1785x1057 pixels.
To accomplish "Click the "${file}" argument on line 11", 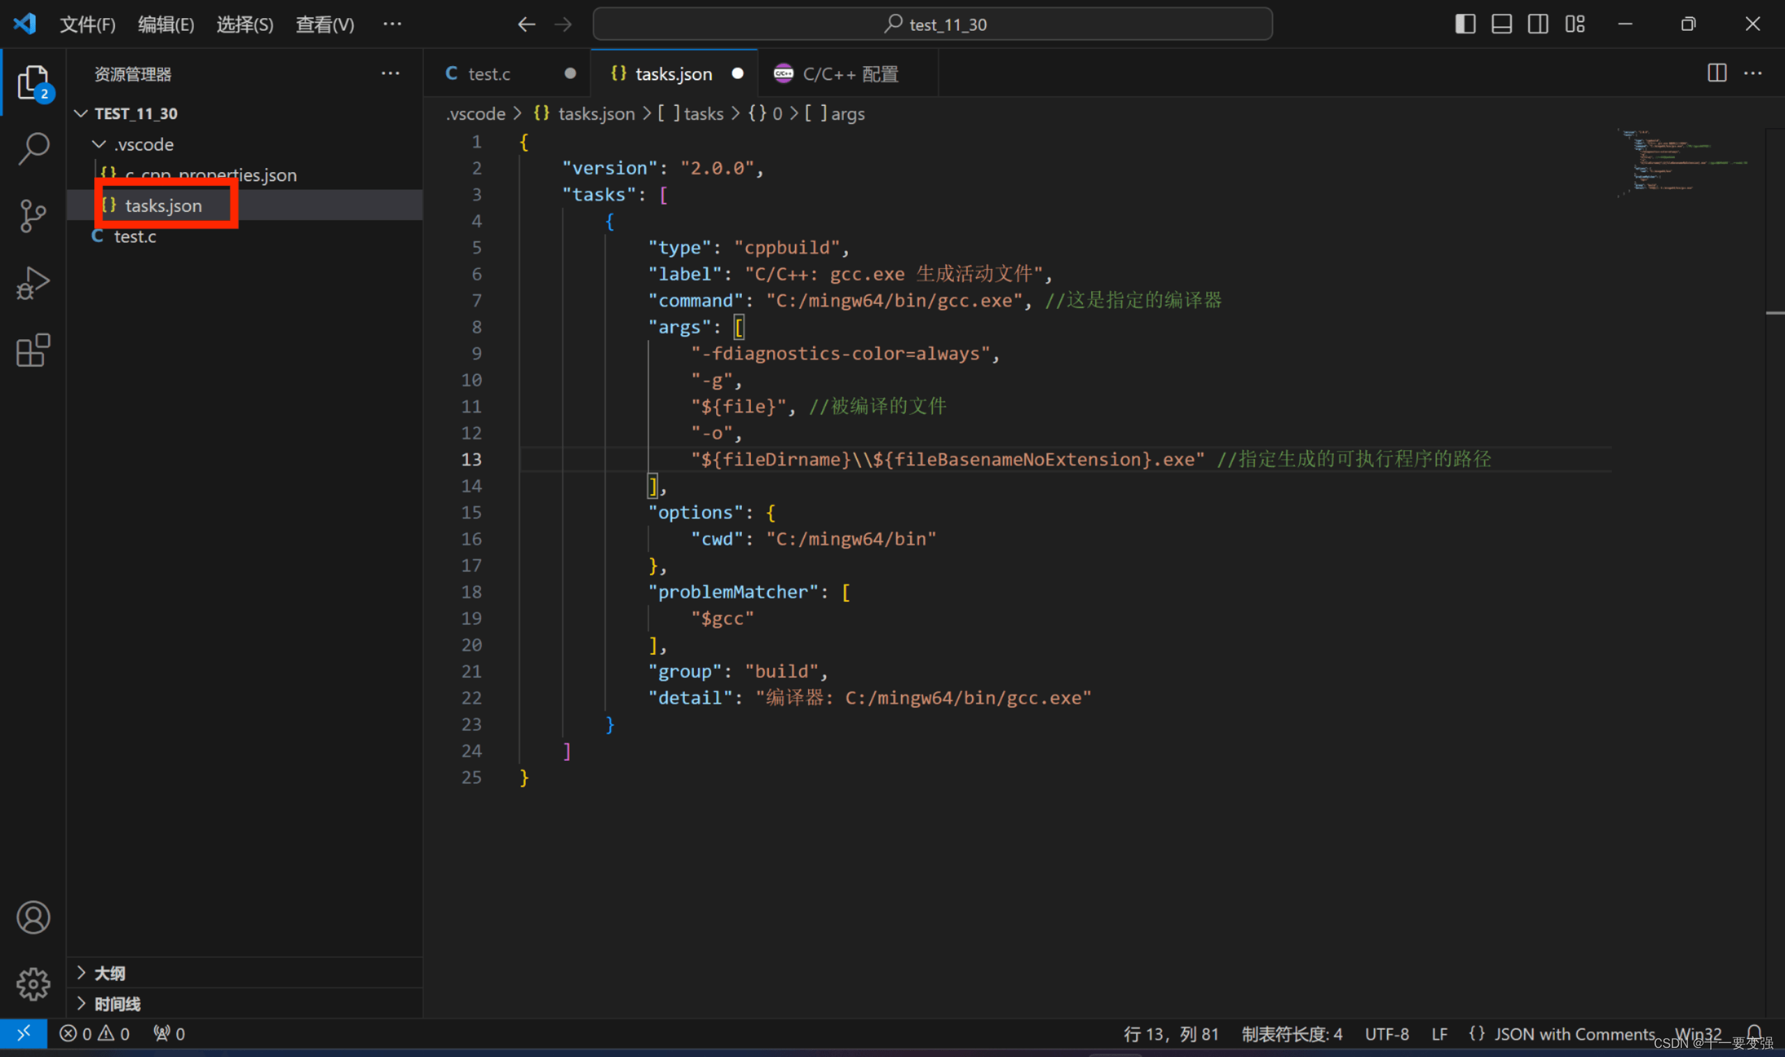I will pyautogui.click(x=738, y=406).
